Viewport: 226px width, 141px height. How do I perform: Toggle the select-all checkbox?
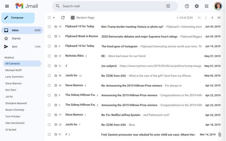coord(49,17)
